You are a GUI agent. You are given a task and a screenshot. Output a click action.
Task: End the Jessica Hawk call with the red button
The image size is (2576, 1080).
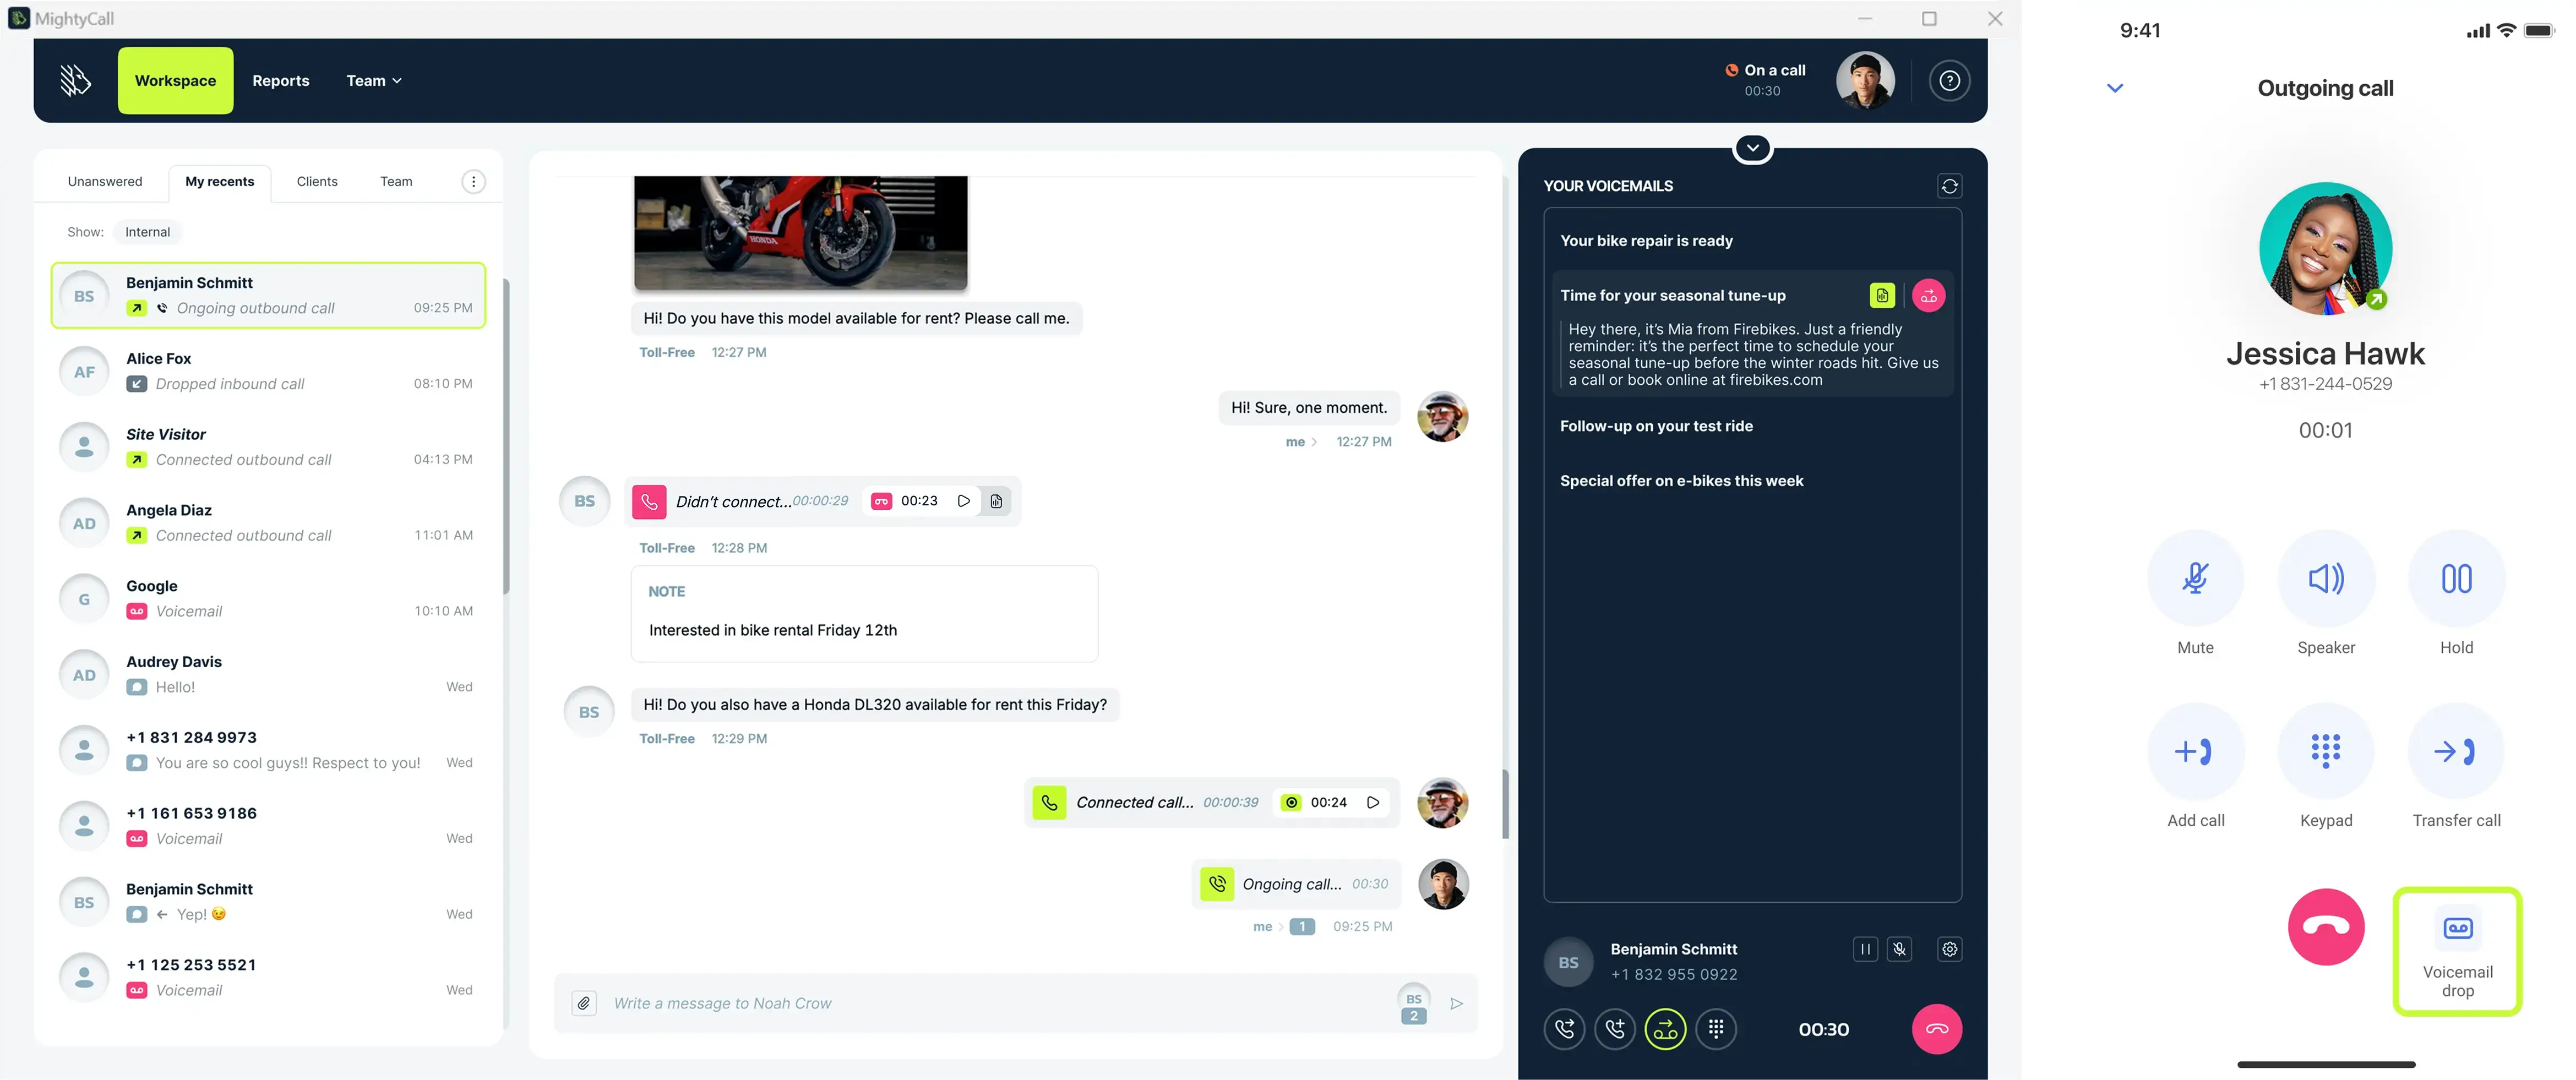[2326, 927]
